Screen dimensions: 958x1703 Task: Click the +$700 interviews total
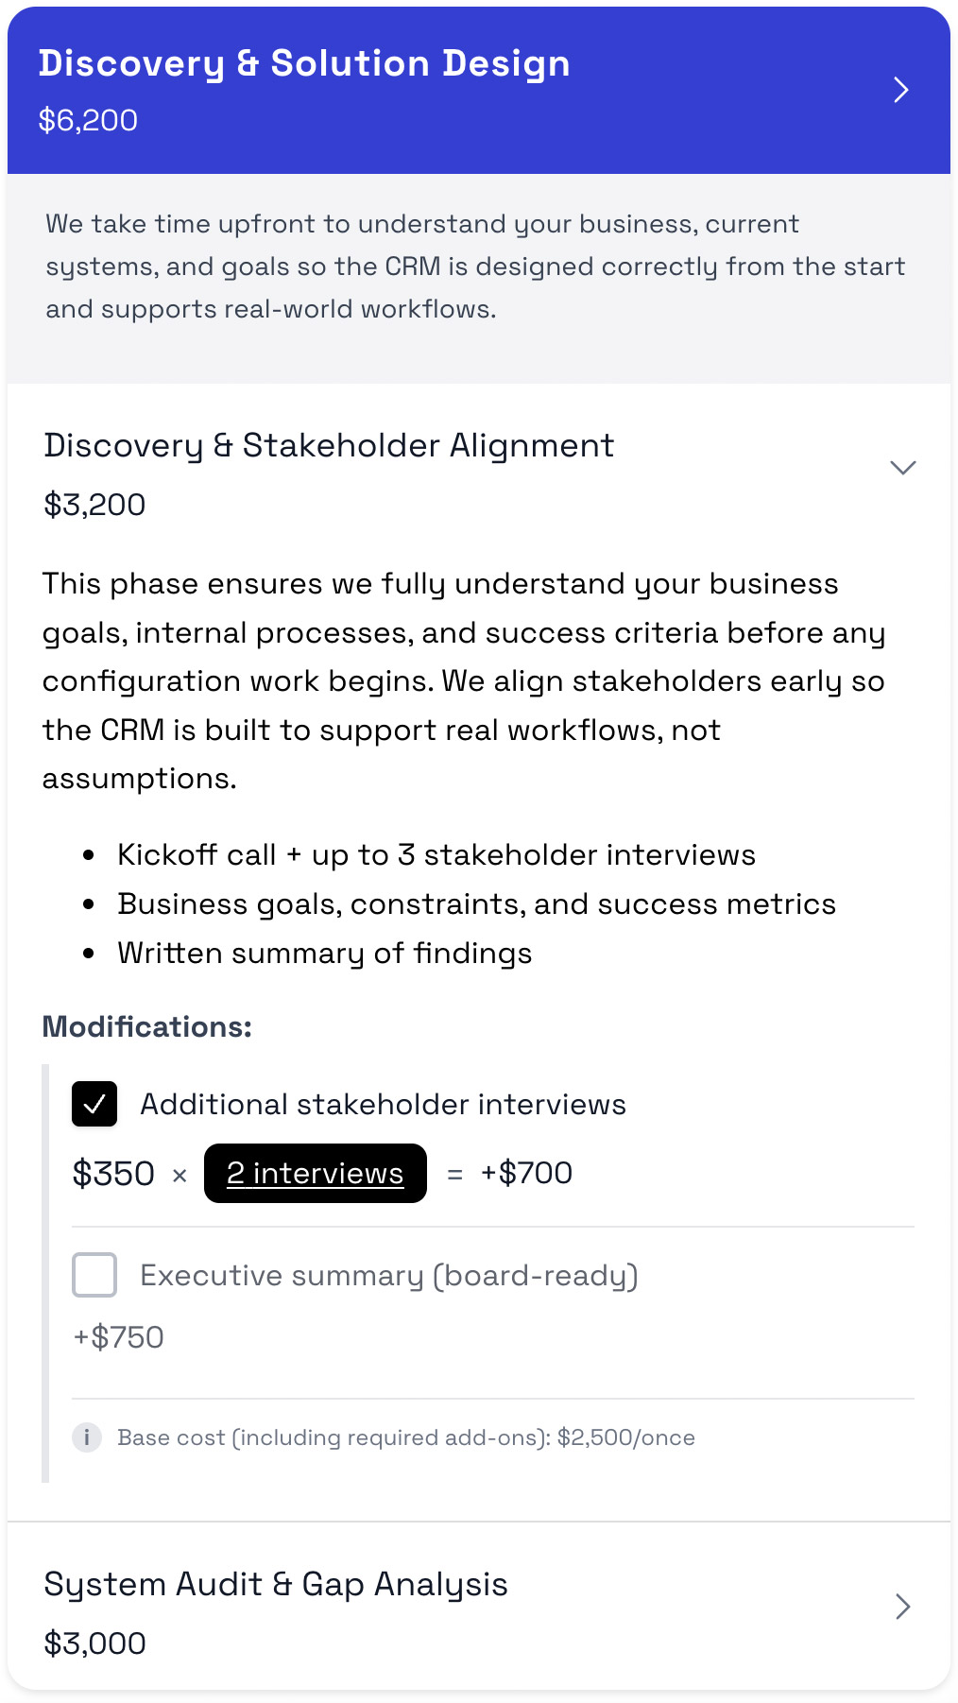click(526, 1174)
